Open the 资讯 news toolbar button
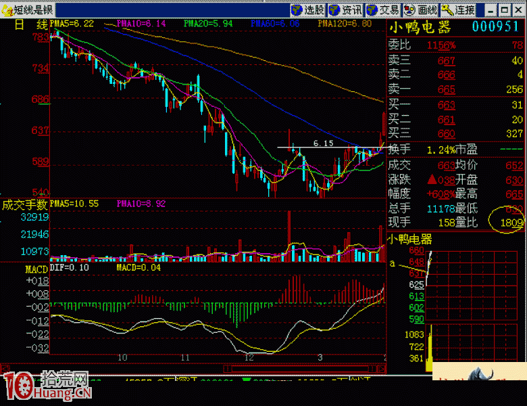 click(x=345, y=10)
